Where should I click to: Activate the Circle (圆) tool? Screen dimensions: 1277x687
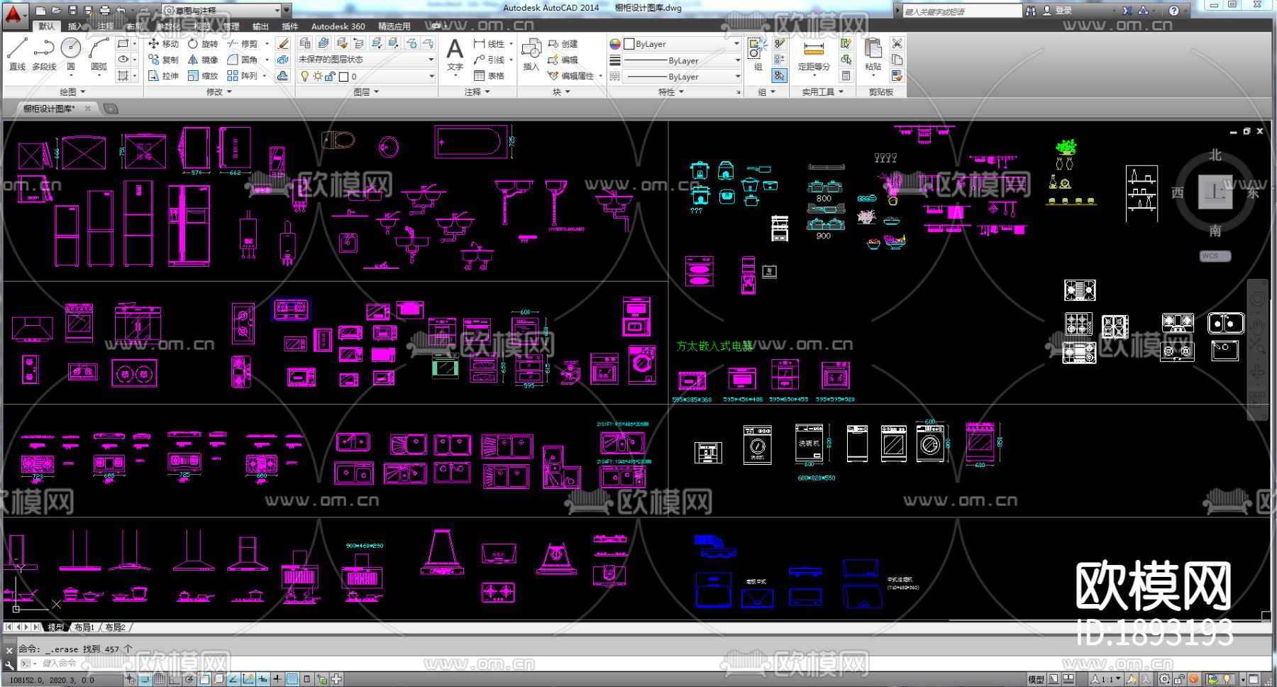tap(71, 55)
